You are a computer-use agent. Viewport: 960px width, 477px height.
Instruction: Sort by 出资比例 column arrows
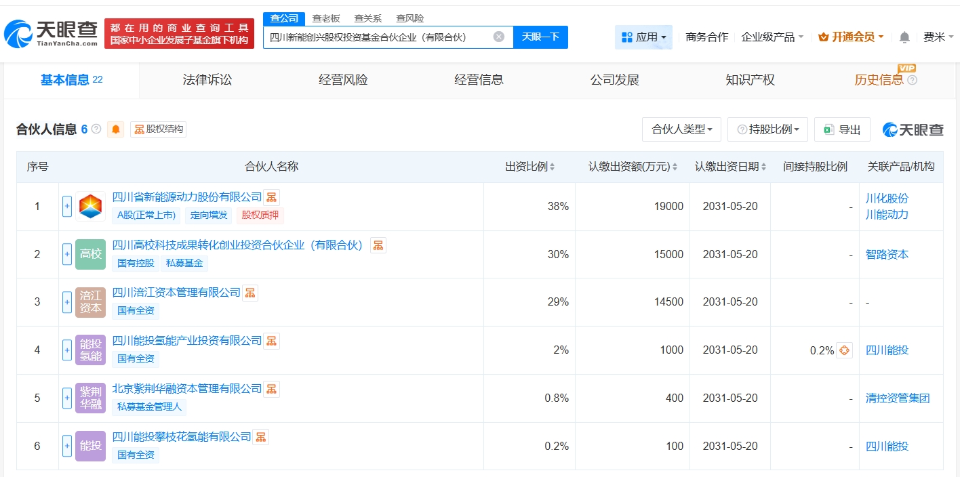[553, 167]
